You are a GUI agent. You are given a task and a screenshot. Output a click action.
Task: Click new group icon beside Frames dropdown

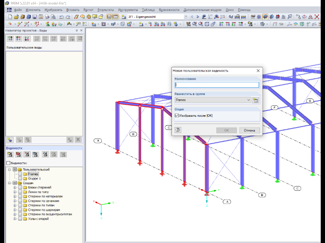[x=256, y=100]
